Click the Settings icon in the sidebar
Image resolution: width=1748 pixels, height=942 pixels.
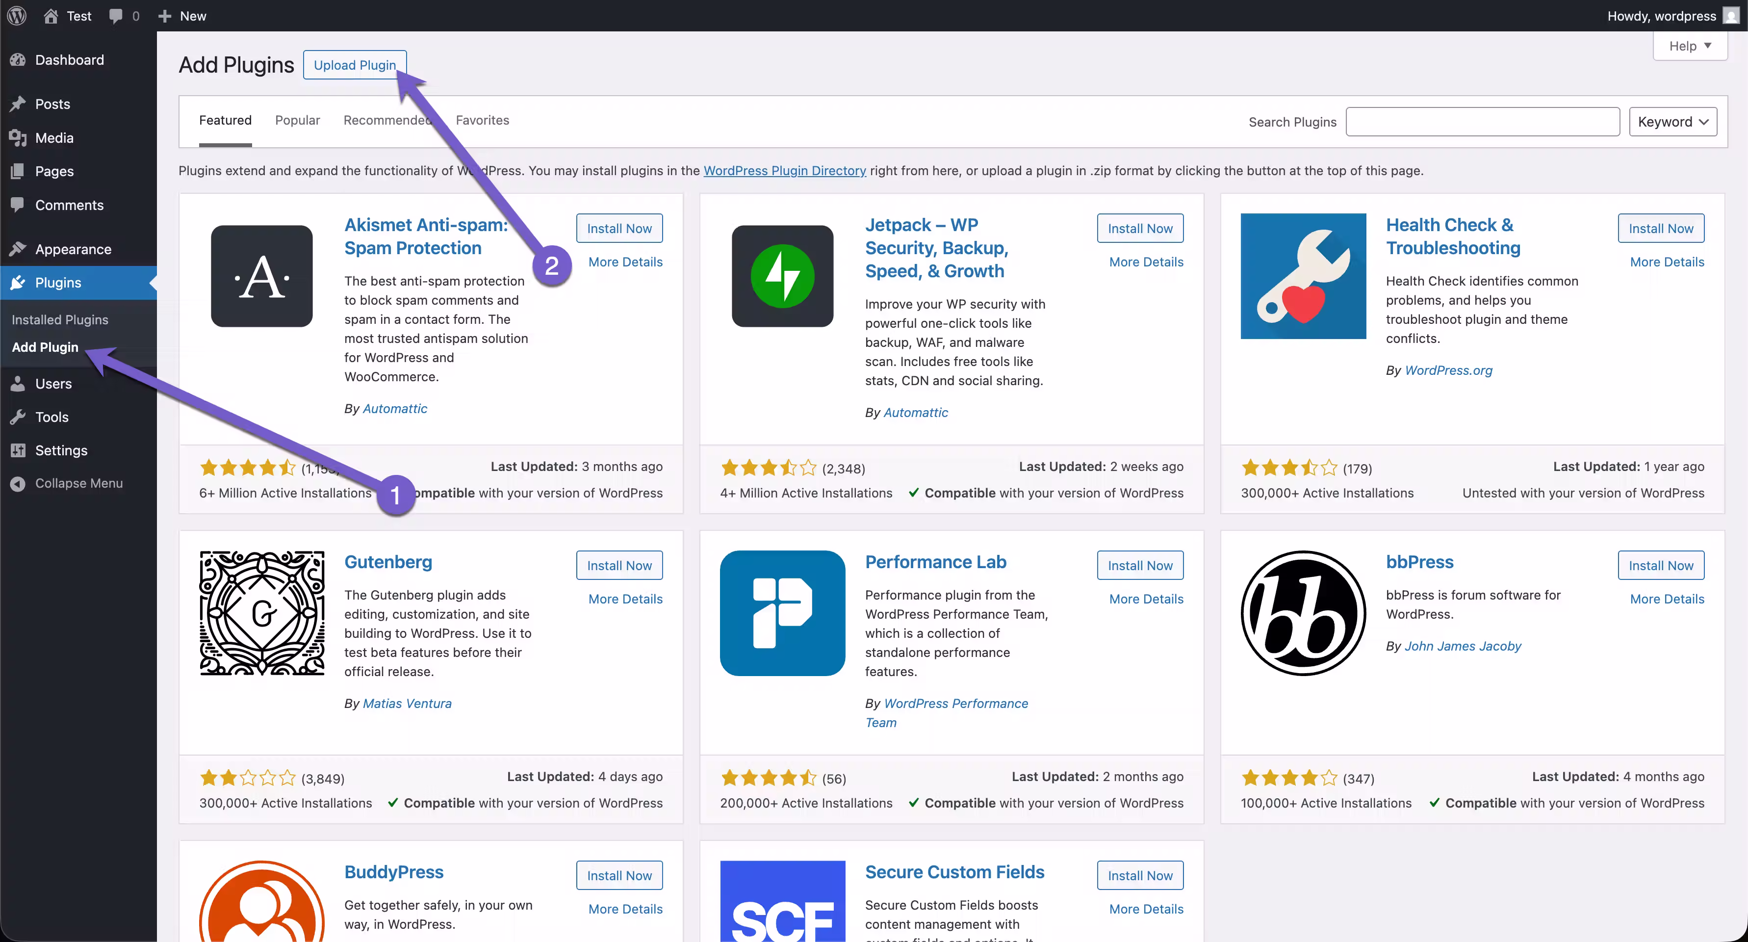tap(18, 450)
